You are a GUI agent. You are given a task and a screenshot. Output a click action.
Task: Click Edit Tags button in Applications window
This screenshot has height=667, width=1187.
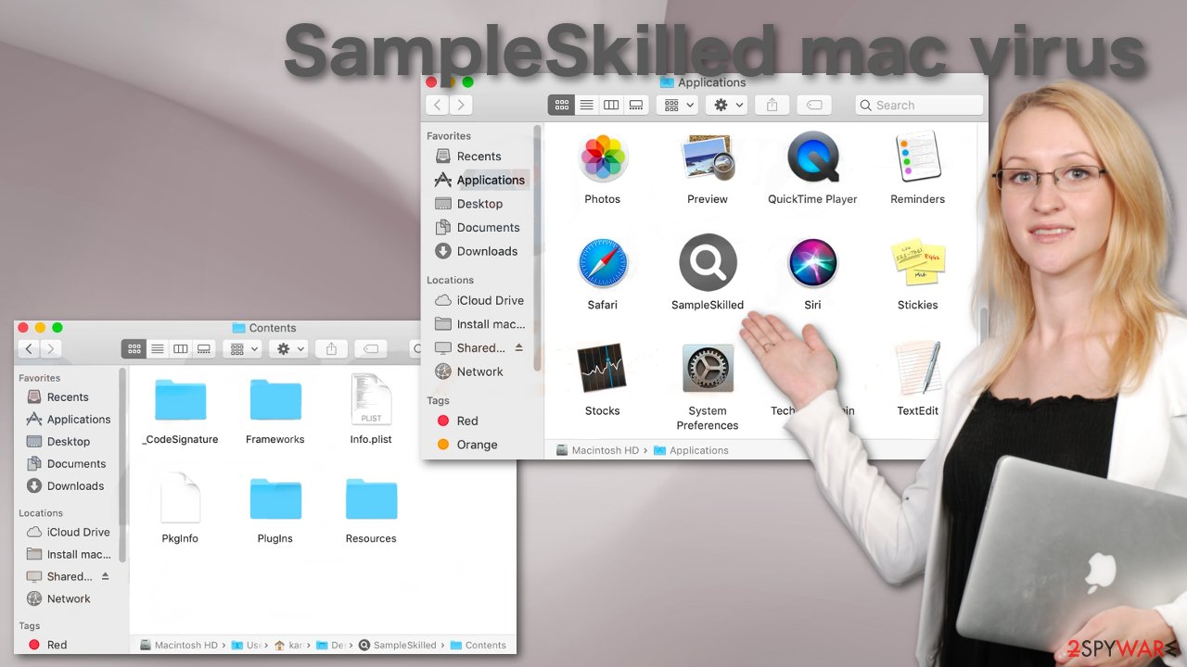(813, 106)
